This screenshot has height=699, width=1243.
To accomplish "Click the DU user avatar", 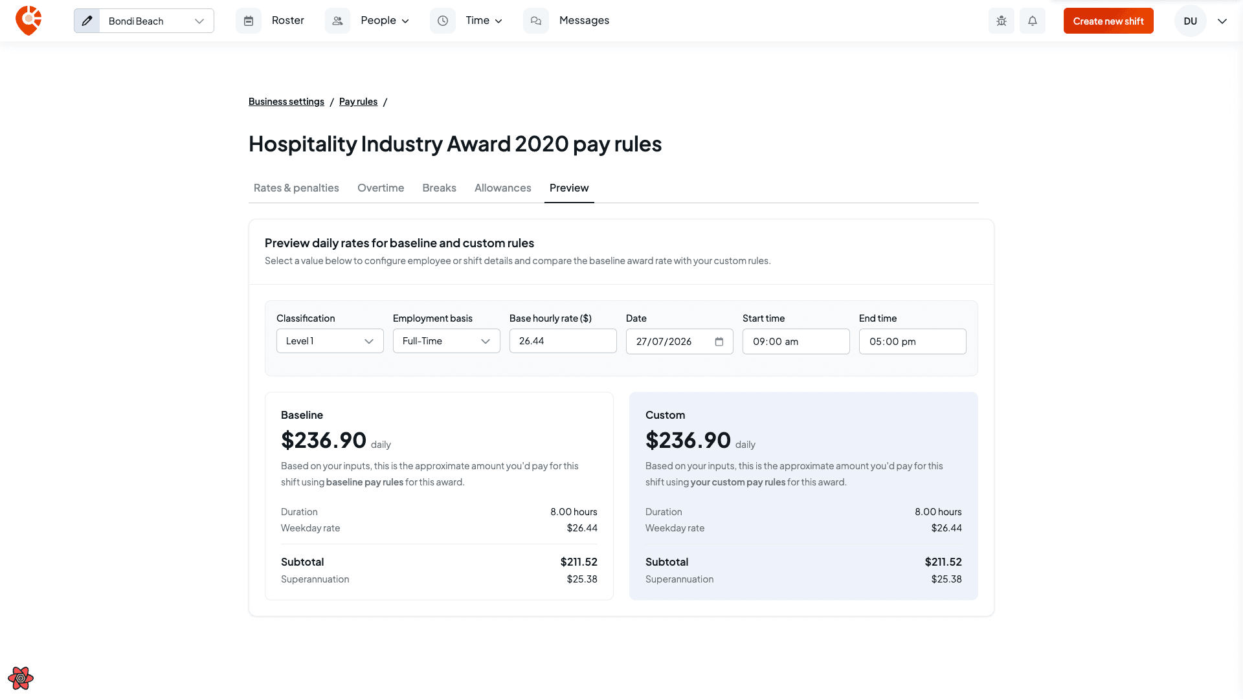I will 1190,21.
